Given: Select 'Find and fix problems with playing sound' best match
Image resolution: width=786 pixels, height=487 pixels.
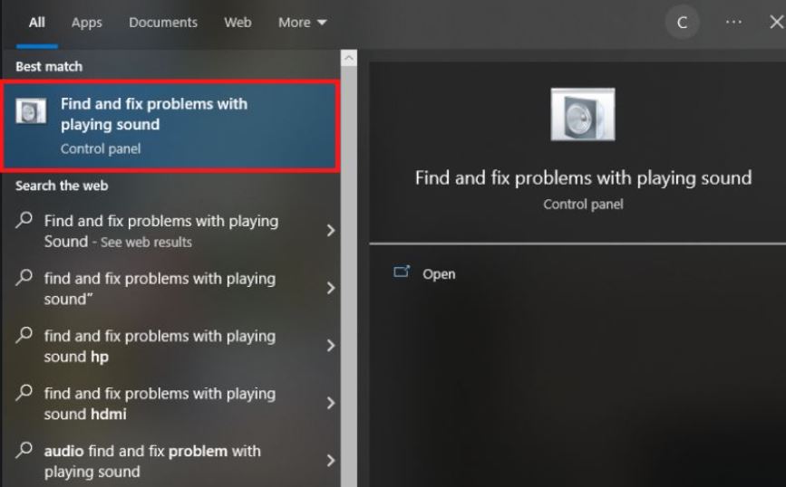Looking at the screenshot, I should click(170, 126).
